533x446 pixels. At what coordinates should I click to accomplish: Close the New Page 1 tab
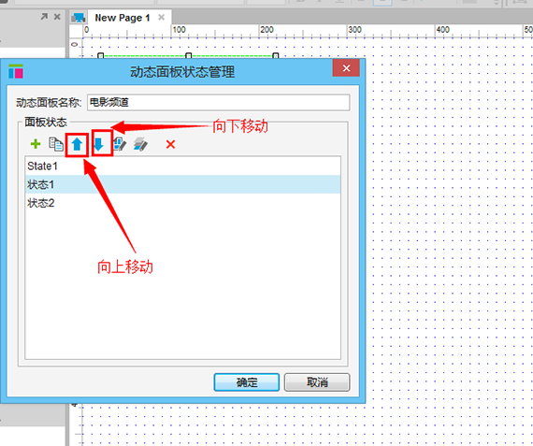point(162,18)
